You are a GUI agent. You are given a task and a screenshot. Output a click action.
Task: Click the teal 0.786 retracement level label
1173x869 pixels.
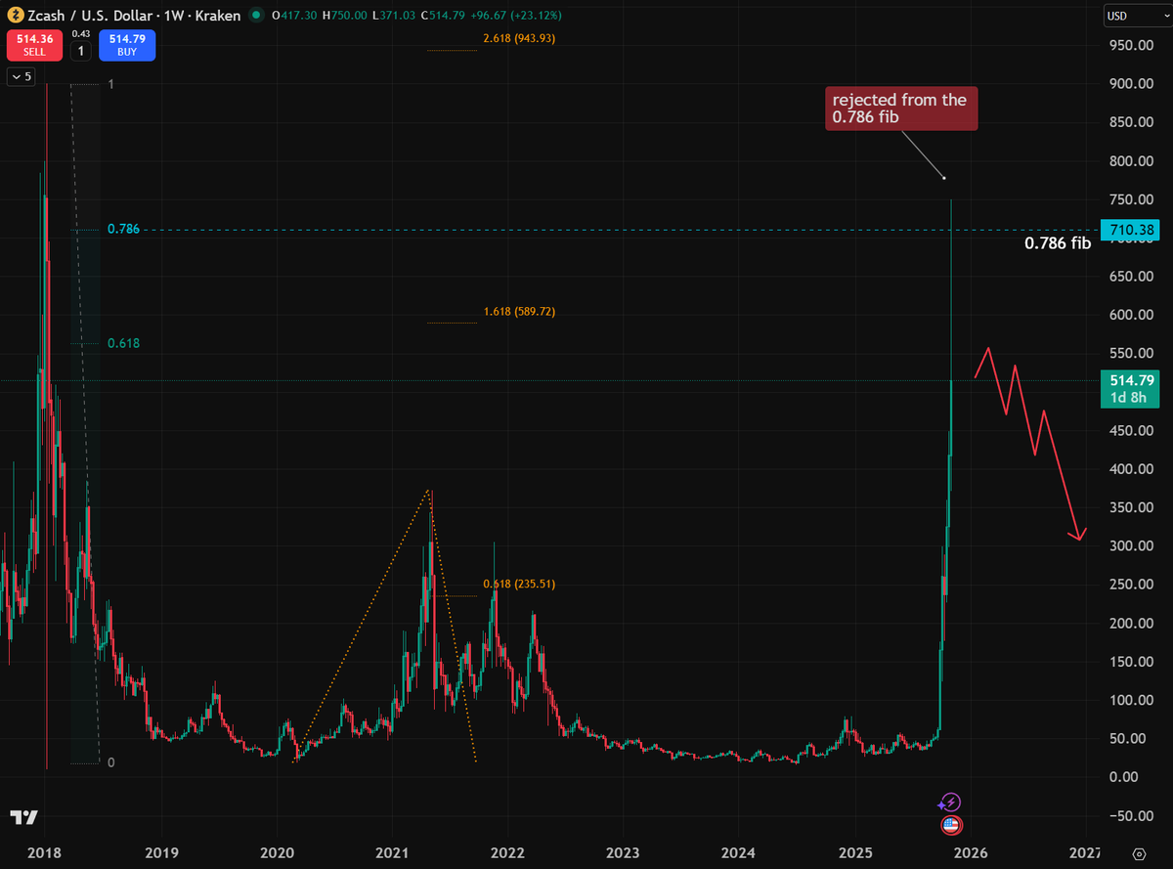[x=124, y=229]
